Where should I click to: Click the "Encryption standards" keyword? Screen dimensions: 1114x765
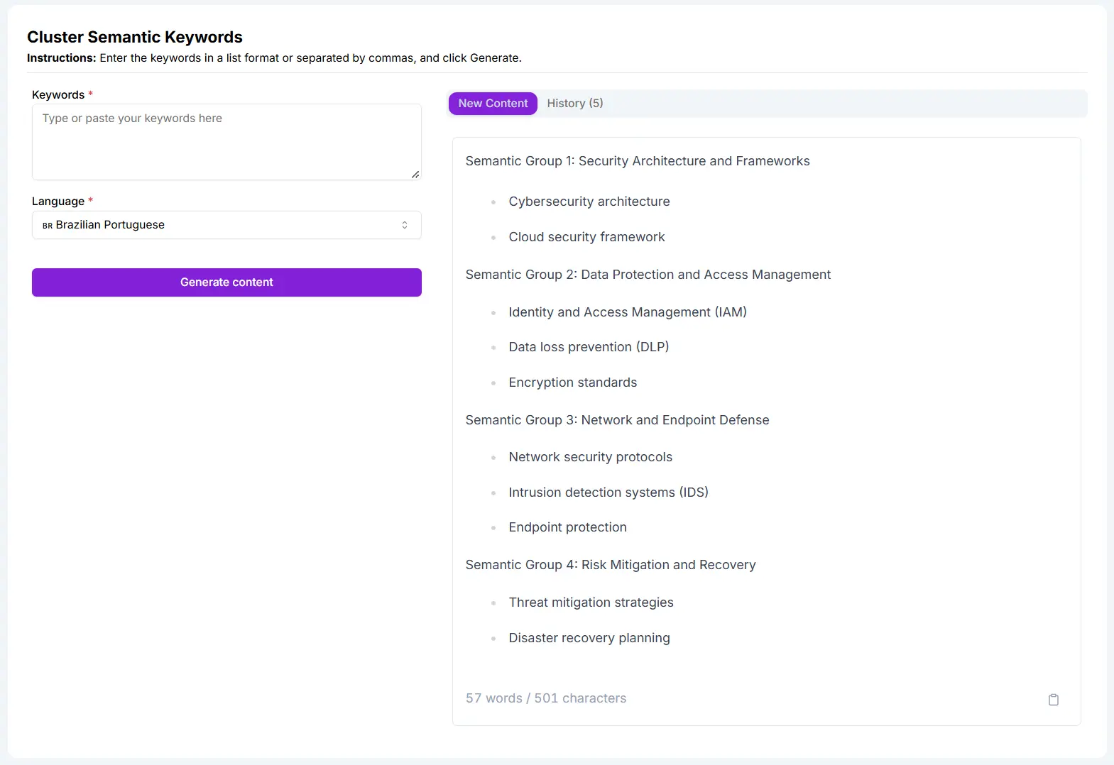(x=573, y=382)
